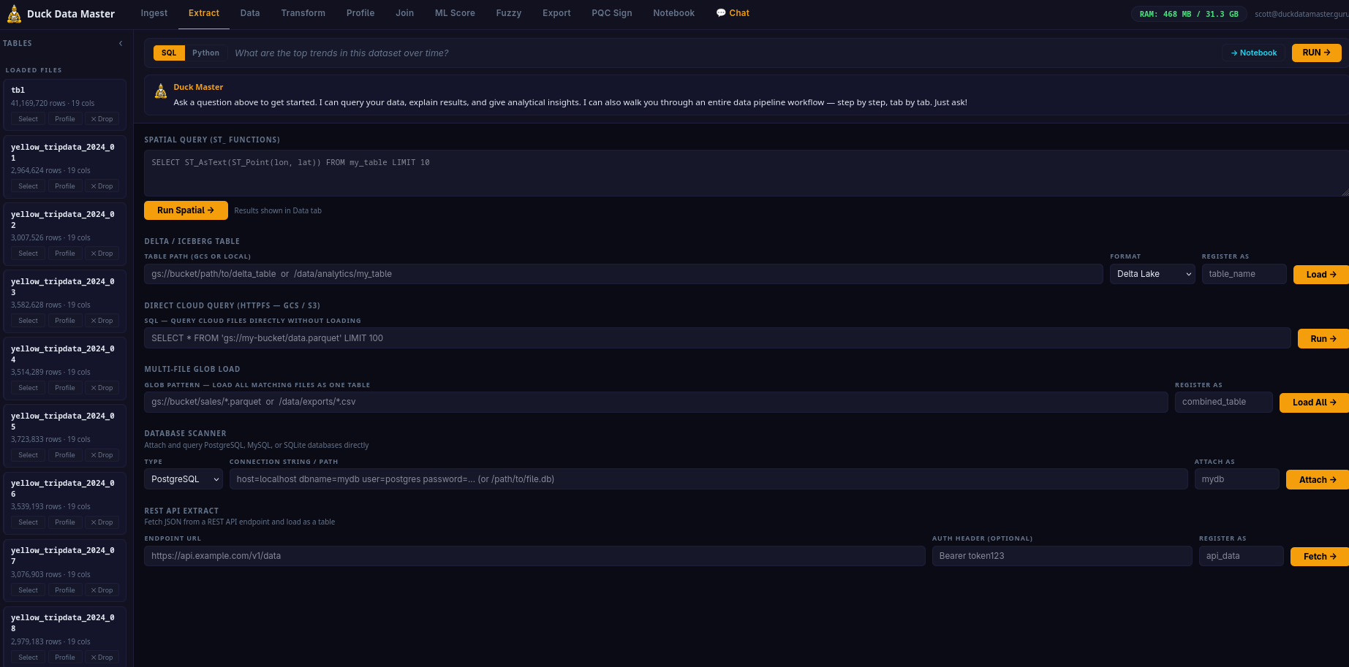Click the table_name register-as field
Screen dimensions: 1349x667
pos(1244,274)
